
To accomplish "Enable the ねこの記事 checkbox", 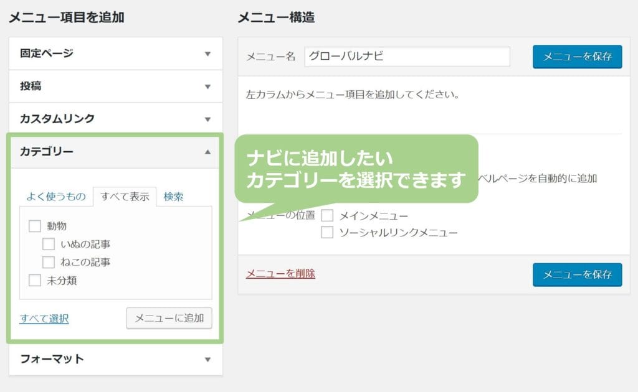I will click(49, 262).
